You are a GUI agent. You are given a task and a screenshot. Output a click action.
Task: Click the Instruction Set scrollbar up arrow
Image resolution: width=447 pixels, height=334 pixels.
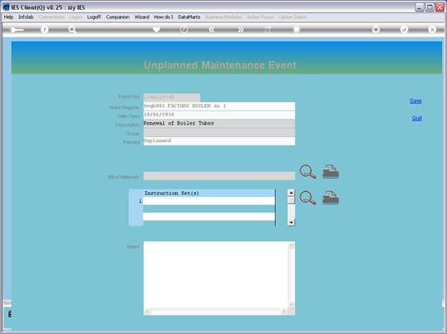click(x=291, y=193)
